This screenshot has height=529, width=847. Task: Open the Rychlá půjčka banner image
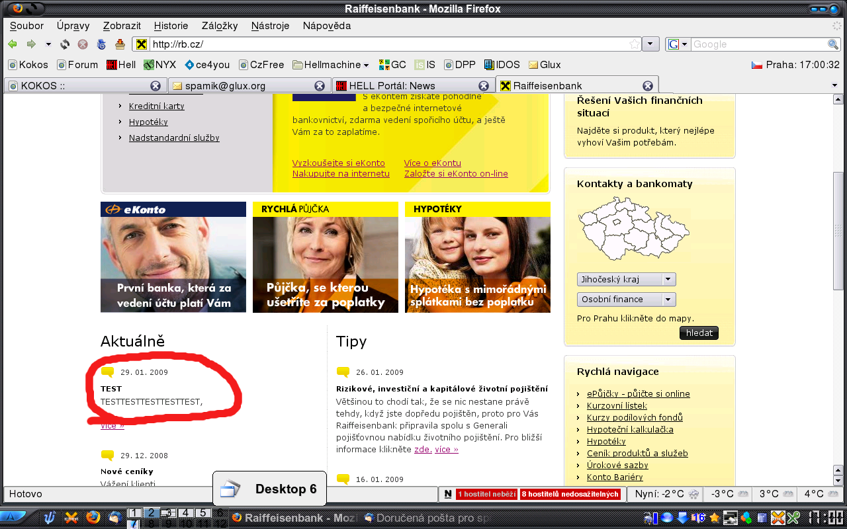[326, 257]
